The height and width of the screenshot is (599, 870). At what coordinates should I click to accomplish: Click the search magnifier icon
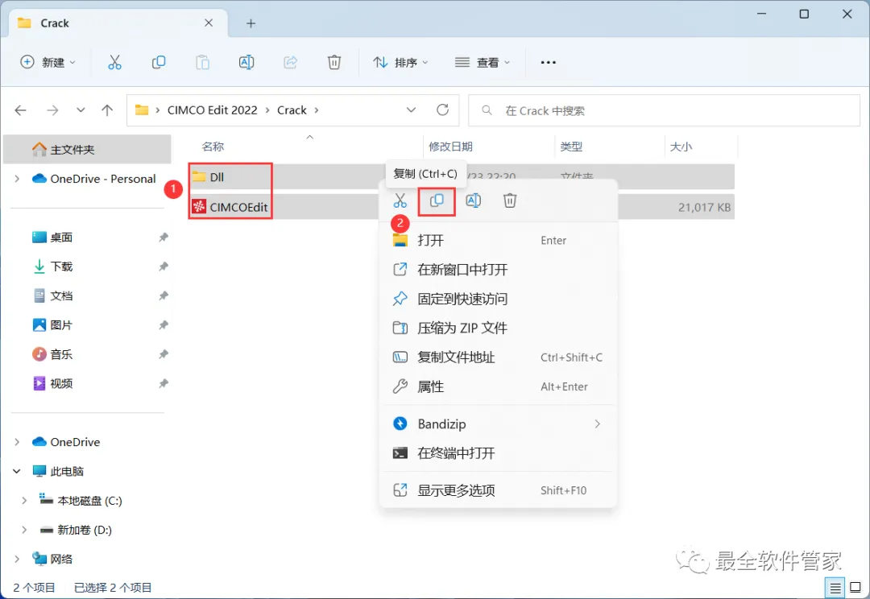point(487,110)
